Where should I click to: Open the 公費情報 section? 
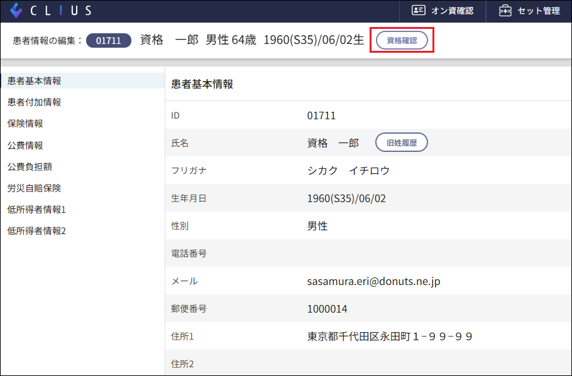[x=25, y=145]
